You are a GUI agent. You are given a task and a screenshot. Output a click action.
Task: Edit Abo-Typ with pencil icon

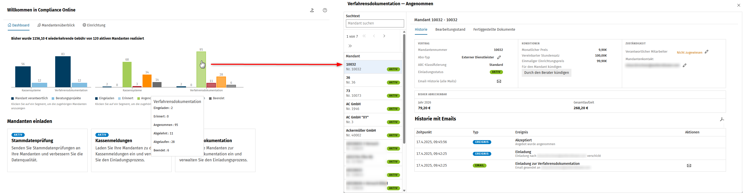pos(499,57)
